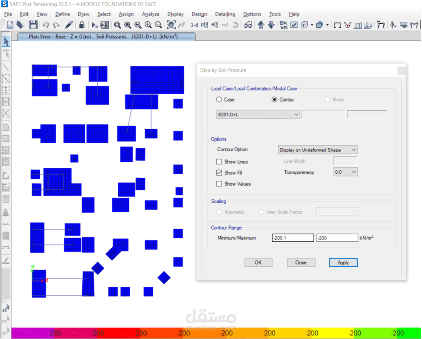Display the deformed shape icon
Viewport: 422px width, 339px height.
pos(348,25)
